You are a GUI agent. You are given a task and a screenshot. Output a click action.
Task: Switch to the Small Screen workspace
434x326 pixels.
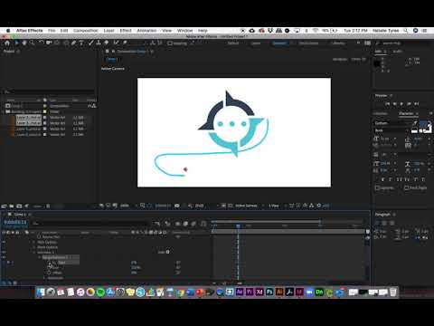click(308, 43)
